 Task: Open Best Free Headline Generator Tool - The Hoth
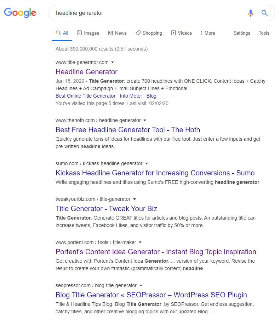(x=128, y=130)
